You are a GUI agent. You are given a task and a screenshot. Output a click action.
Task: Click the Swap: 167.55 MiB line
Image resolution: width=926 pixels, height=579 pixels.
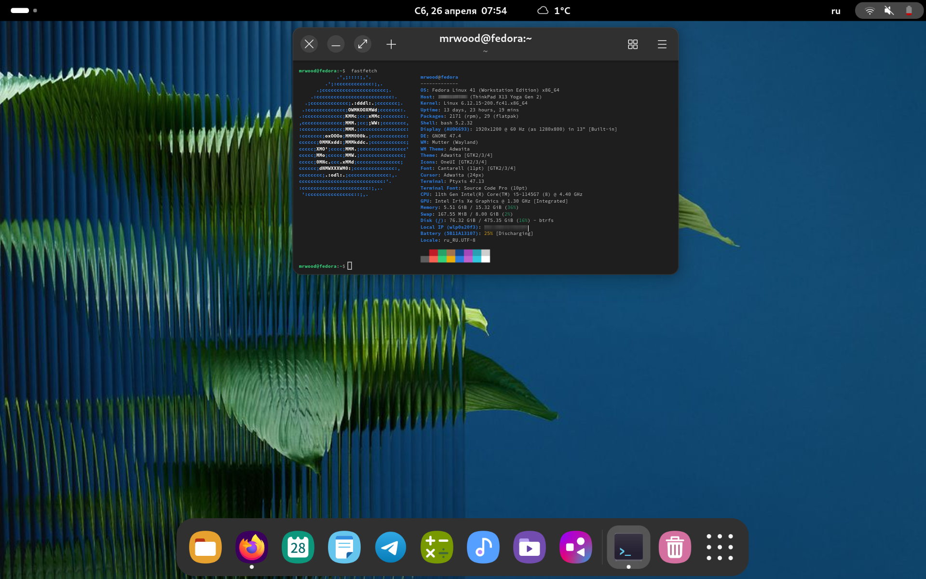click(x=466, y=214)
